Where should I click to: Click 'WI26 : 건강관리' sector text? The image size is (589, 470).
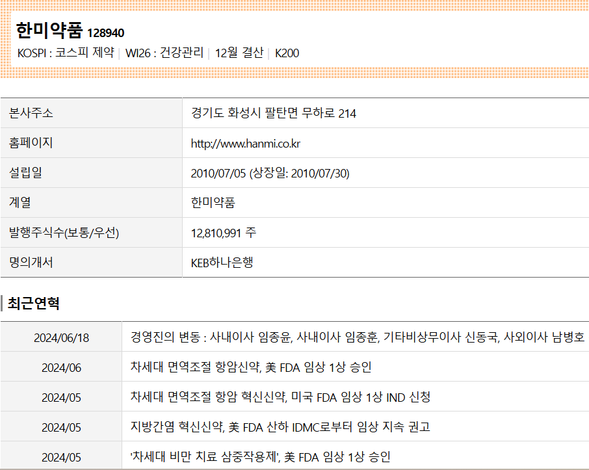164,53
